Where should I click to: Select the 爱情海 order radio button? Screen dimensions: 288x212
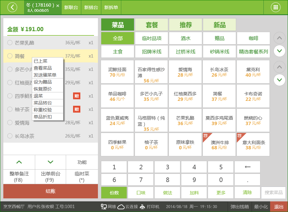pos(10,122)
